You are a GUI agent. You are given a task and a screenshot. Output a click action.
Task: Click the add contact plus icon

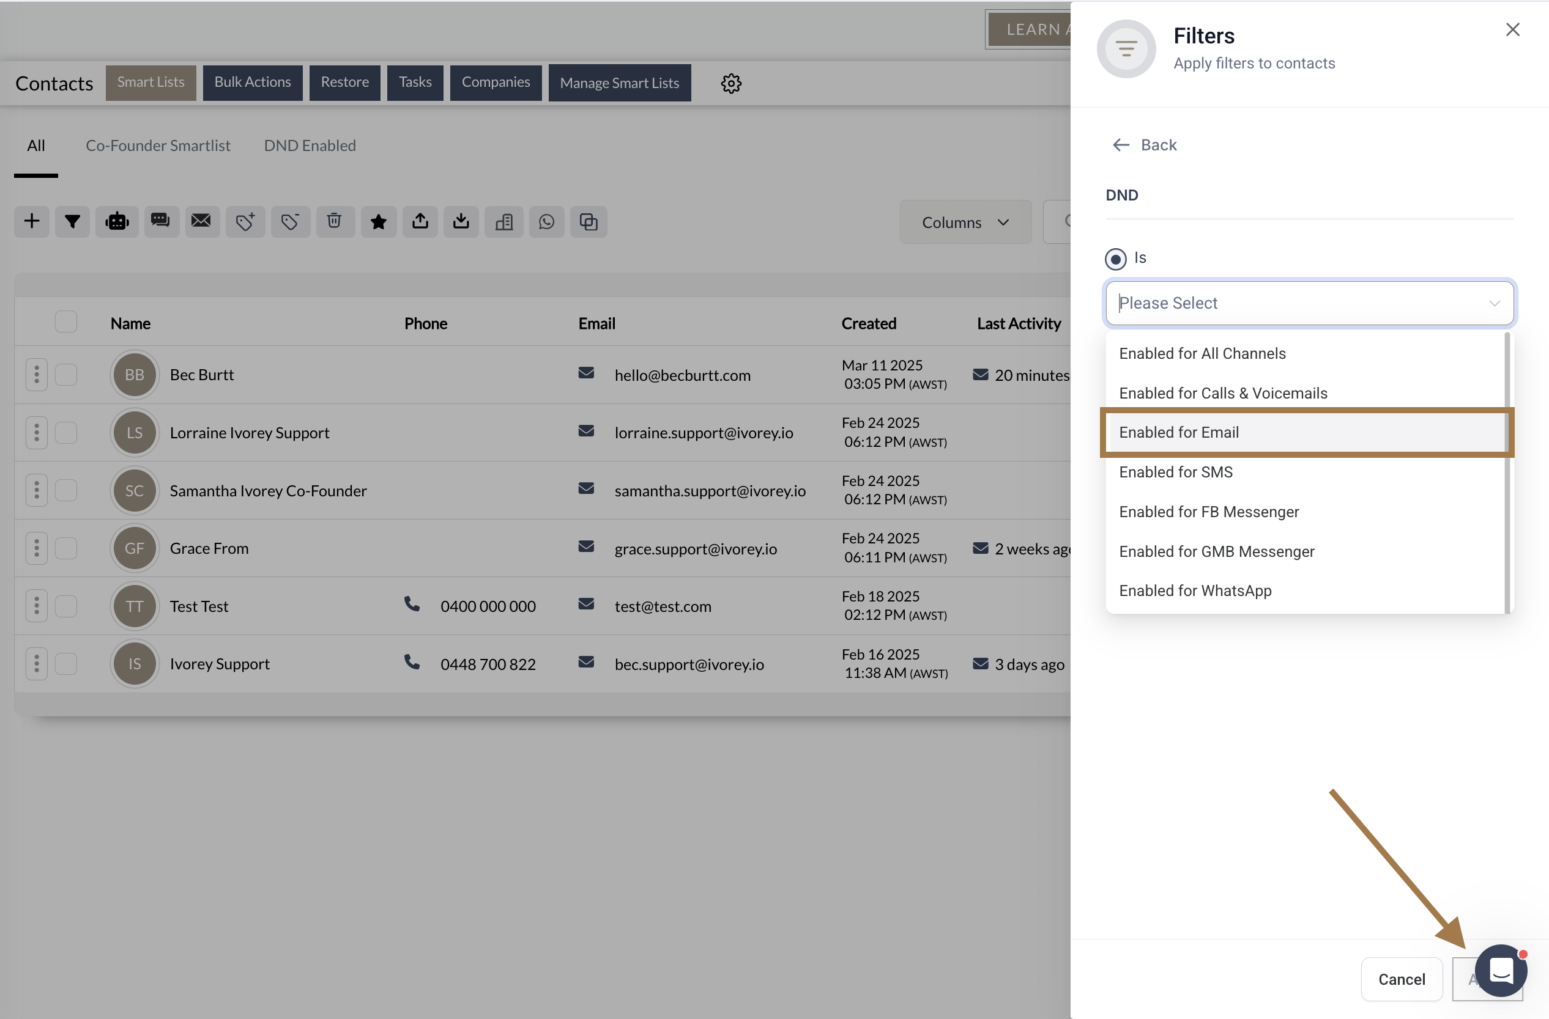click(32, 222)
